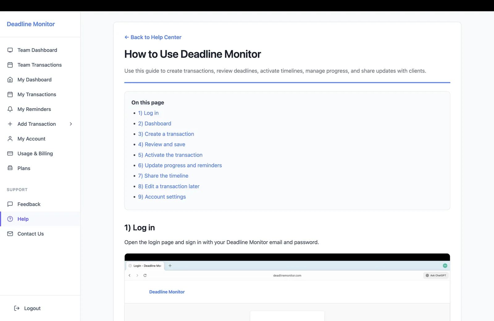Click the back arrow before Help Center

pyautogui.click(x=127, y=37)
